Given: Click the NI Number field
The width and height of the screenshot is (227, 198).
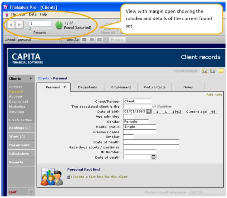Looking at the screenshot, I should click(140, 152).
